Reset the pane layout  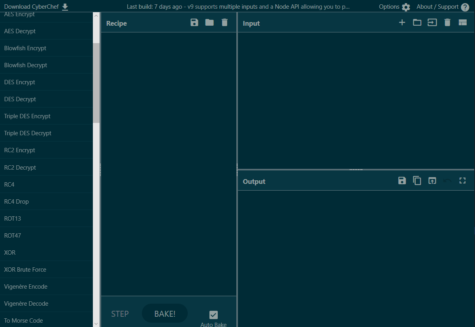pos(463,23)
